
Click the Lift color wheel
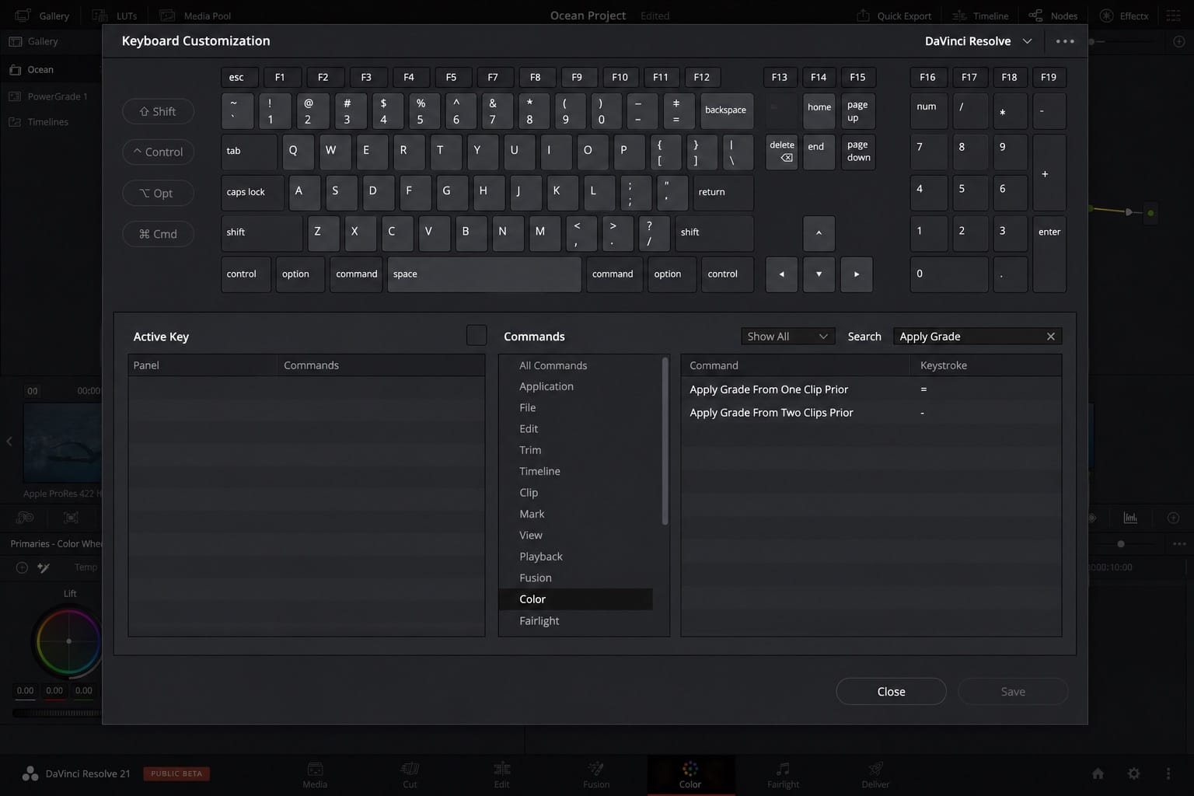tap(68, 641)
